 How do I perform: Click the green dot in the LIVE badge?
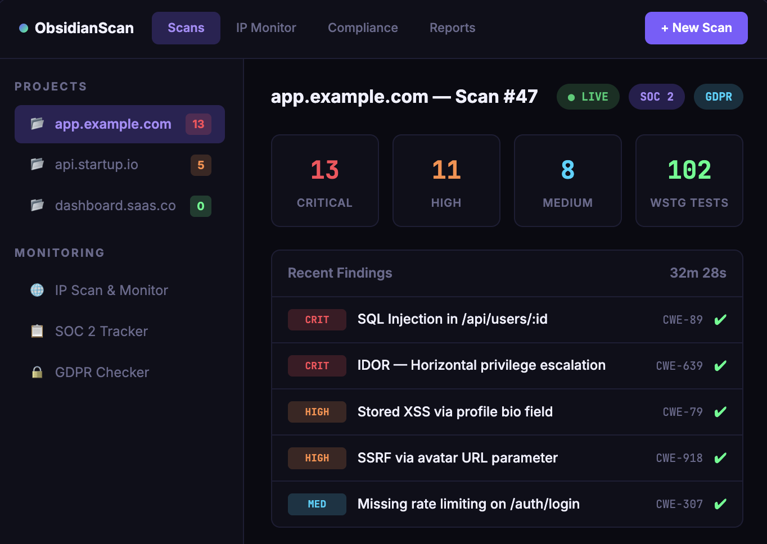(571, 97)
